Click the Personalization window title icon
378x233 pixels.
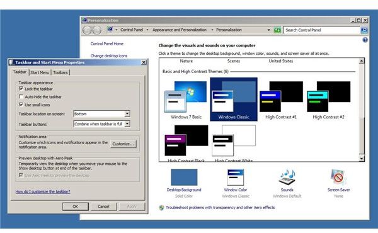pos(84,20)
